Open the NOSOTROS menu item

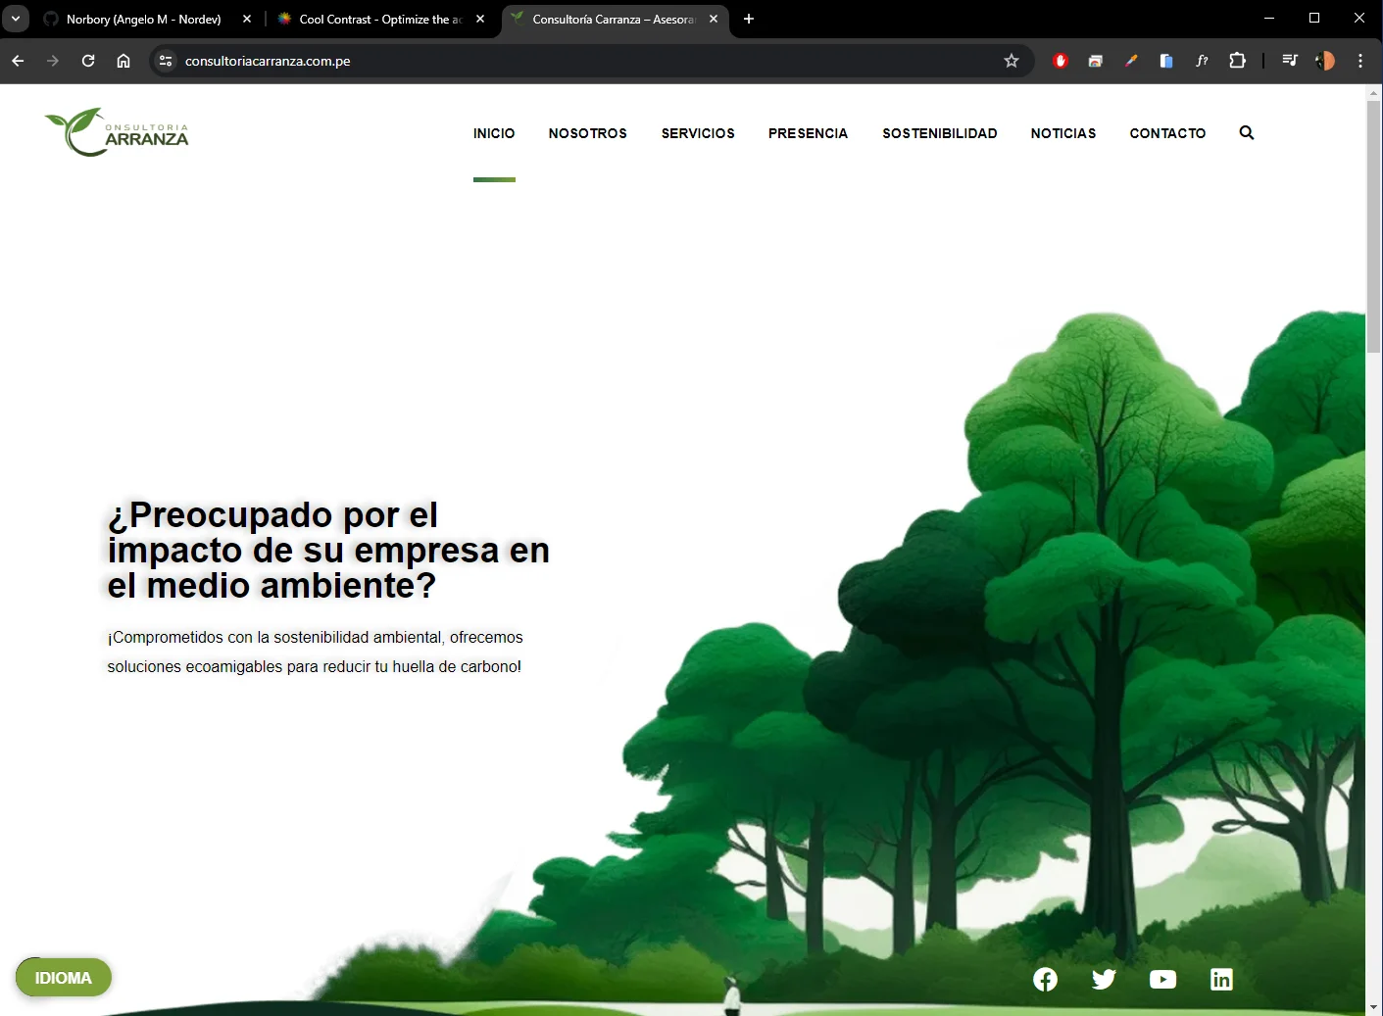[x=588, y=133]
